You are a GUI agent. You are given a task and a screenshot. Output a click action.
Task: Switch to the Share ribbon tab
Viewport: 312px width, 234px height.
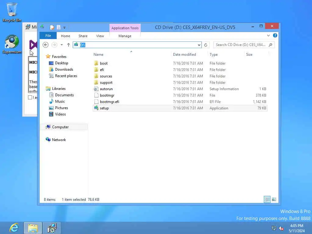(x=83, y=36)
